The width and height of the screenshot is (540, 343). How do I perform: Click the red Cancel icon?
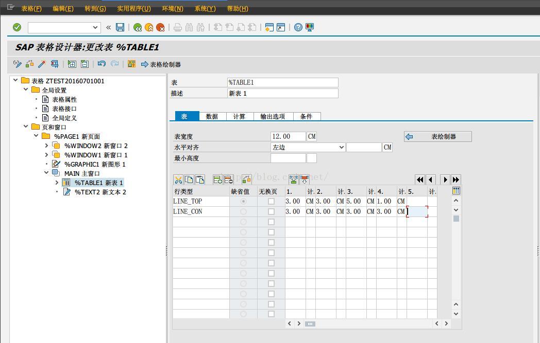(x=160, y=27)
